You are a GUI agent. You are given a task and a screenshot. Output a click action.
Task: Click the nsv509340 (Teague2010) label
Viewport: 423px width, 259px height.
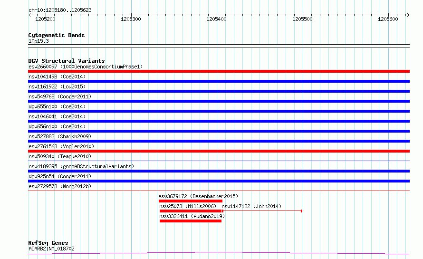coord(60,156)
